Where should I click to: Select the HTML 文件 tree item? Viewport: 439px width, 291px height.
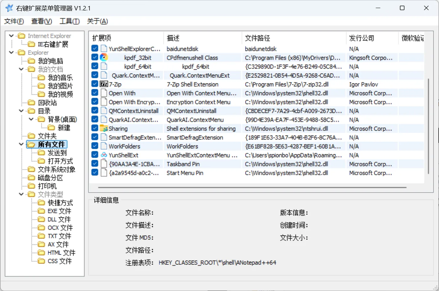pyautogui.click(x=61, y=252)
